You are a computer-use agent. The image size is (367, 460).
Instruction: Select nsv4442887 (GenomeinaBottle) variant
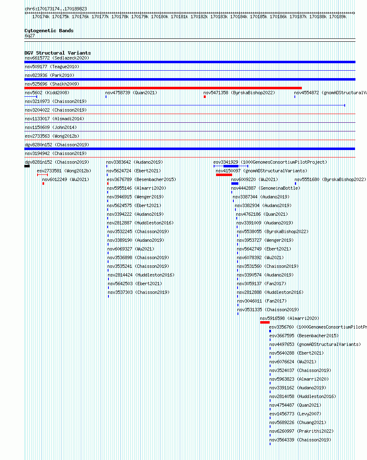click(x=266, y=188)
